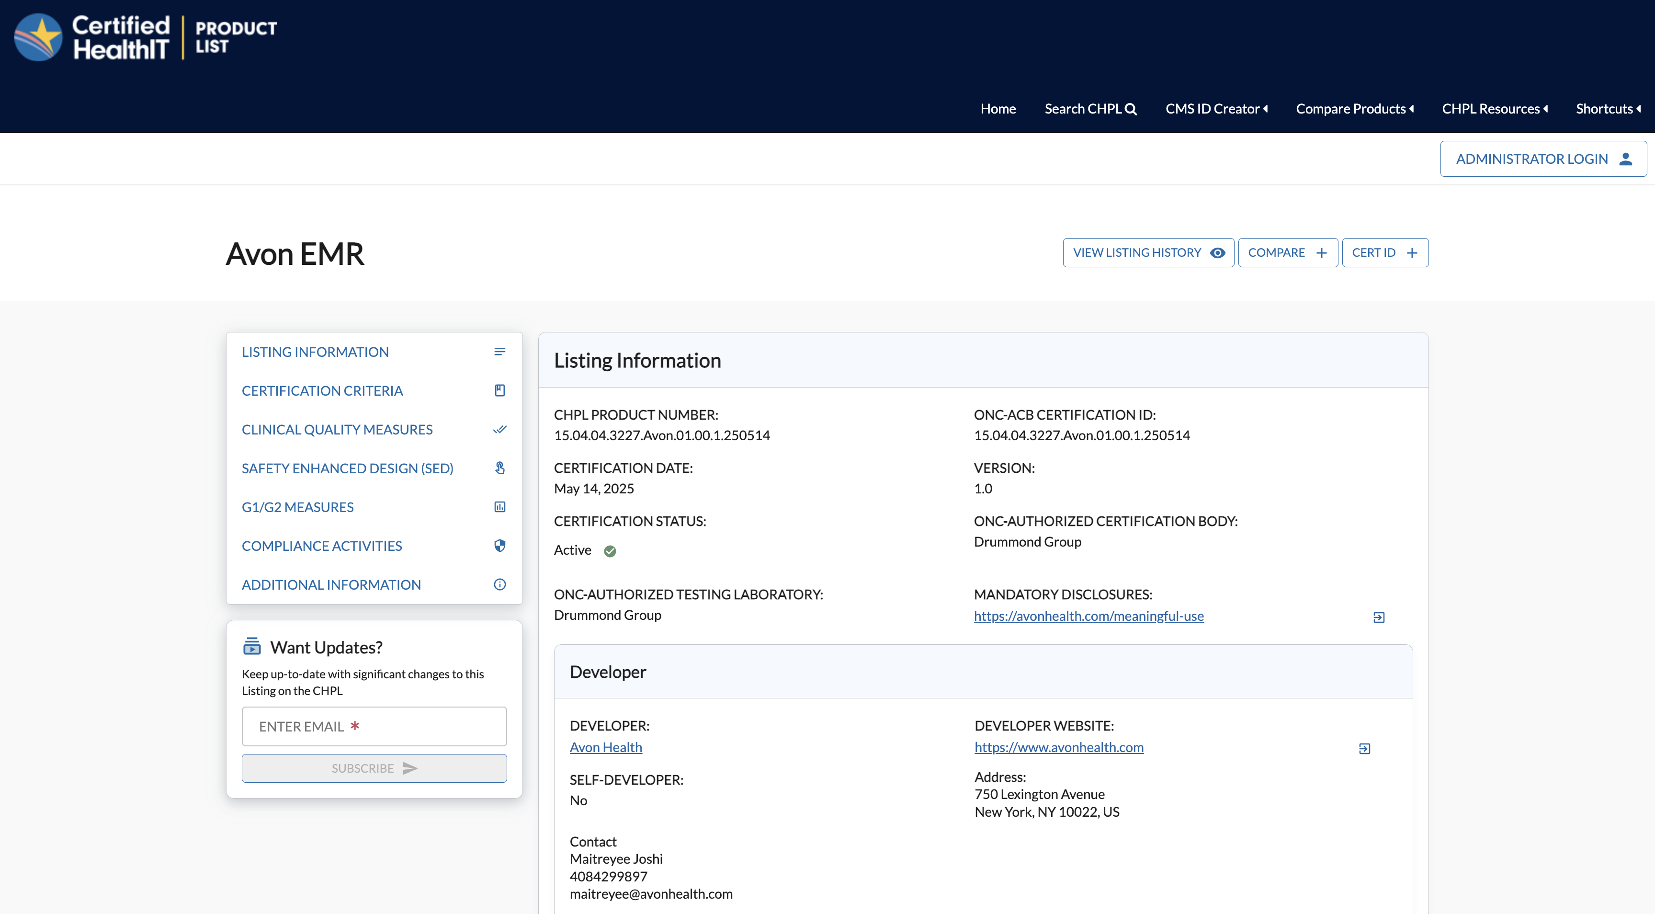Image resolution: width=1655 pixels, height=914 pixels.
Task: Jump to G1/G2 Measures section
Action: point(374,506)
